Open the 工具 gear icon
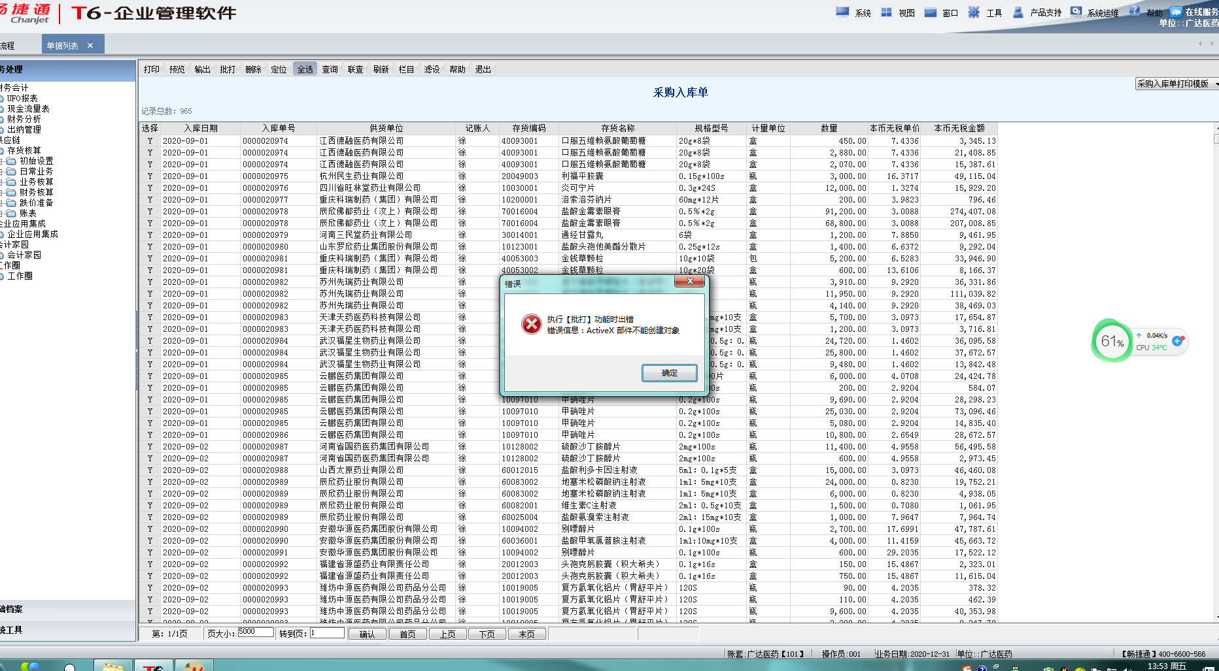 (x=974, y=12)
